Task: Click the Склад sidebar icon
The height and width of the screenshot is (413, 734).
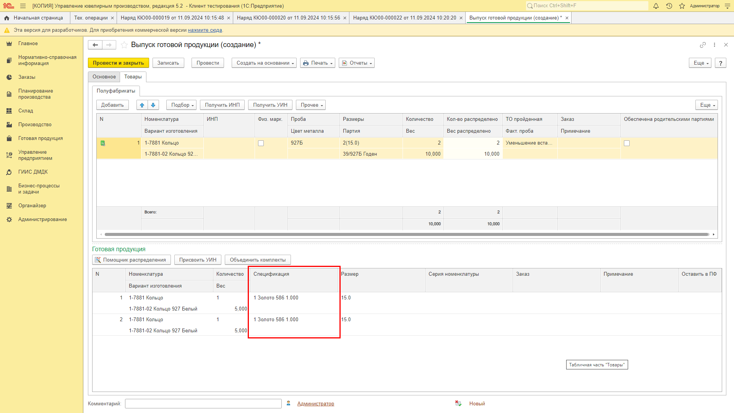Action: (9, 111)
